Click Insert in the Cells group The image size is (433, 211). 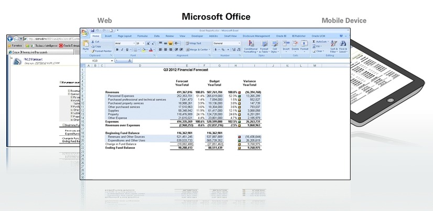(286, 46)
